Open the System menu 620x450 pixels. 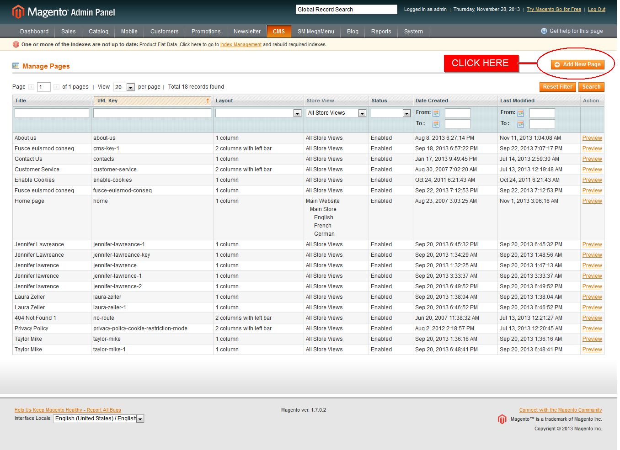[x=413, y=32]
